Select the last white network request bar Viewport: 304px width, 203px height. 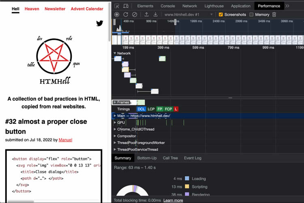[x=155, y=91]
